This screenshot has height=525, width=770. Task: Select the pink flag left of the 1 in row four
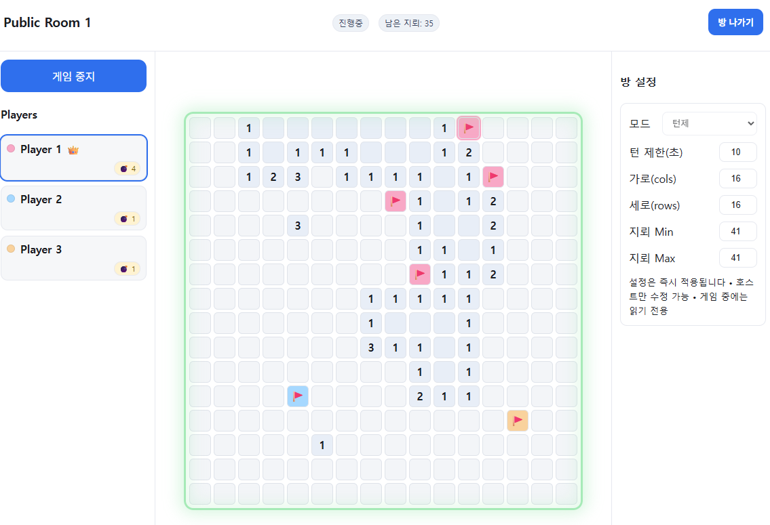pos(396,201)
